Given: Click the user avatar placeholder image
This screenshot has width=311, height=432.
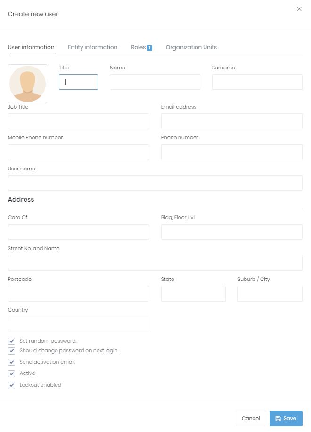Looking at the screenshot, I should (27, 84).
